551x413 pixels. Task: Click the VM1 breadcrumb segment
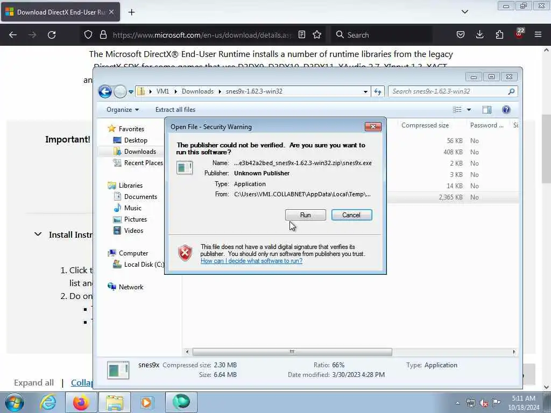[x=163, y=91]
